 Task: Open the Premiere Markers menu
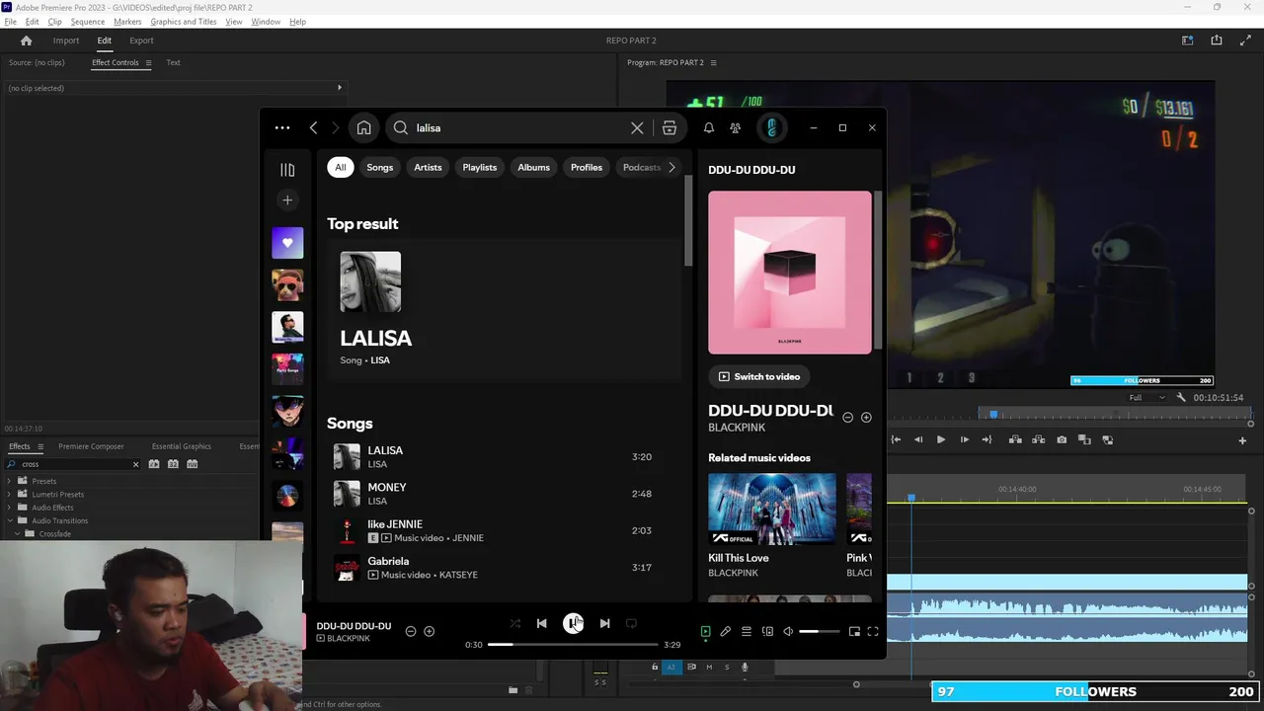127,22
